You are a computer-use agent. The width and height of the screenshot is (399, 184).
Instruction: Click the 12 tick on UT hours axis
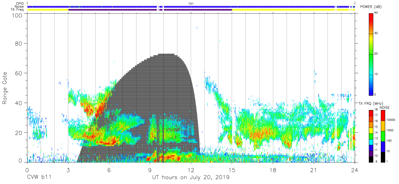point(191,169)
